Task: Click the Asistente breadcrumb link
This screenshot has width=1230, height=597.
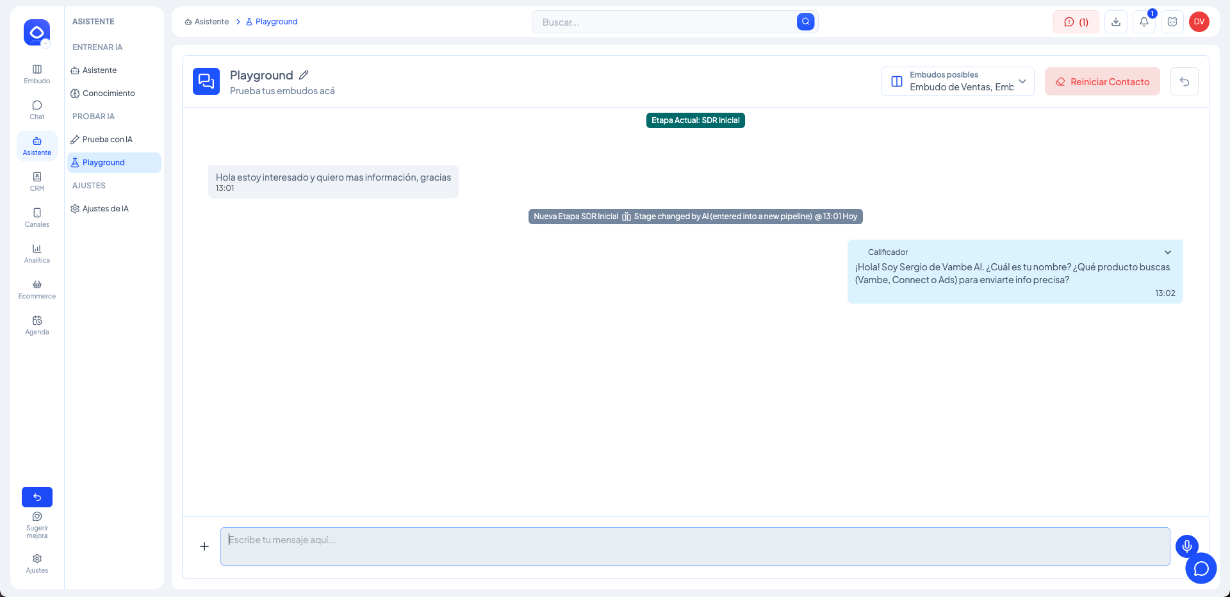Action: click(x=211, y=22)
